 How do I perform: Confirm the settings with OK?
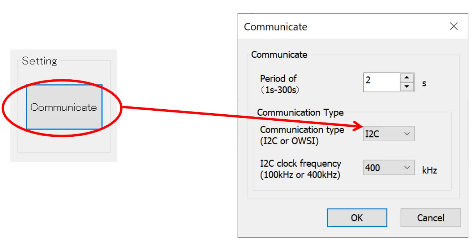click(x=357, y=218)
